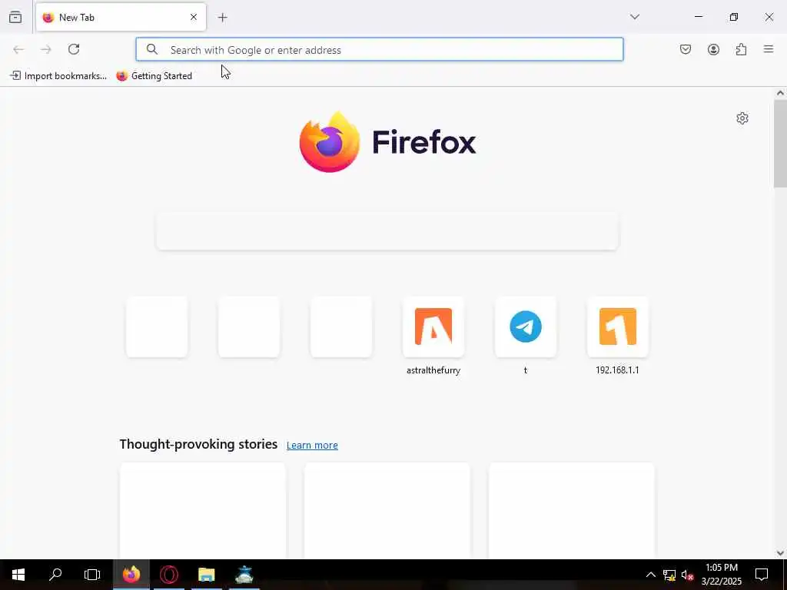This screenshot has height=590, width=787.
Task: Click the search box on the new tab page
Action: click(387, 230)
